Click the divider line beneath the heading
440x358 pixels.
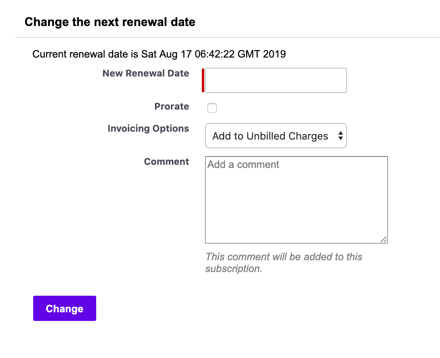point(227,37)
